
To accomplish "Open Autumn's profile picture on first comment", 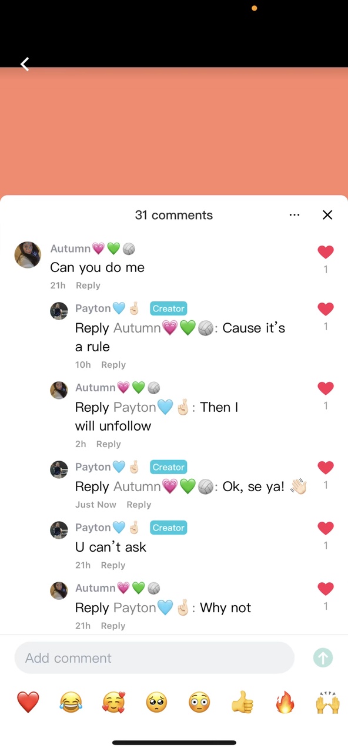I will pyautogui.click(x=28, y=255).
